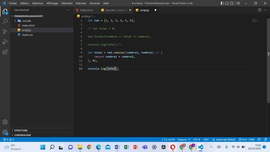Open Excel from taskbar
Viewport: 270px width, 152px height.
tap(126, 147)
